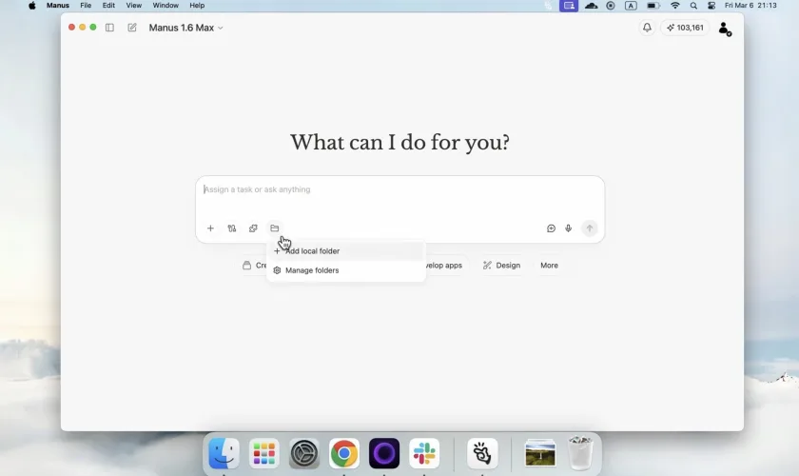
Task: Choose Manage folders in the popup menu
Action: pos(312,270)
